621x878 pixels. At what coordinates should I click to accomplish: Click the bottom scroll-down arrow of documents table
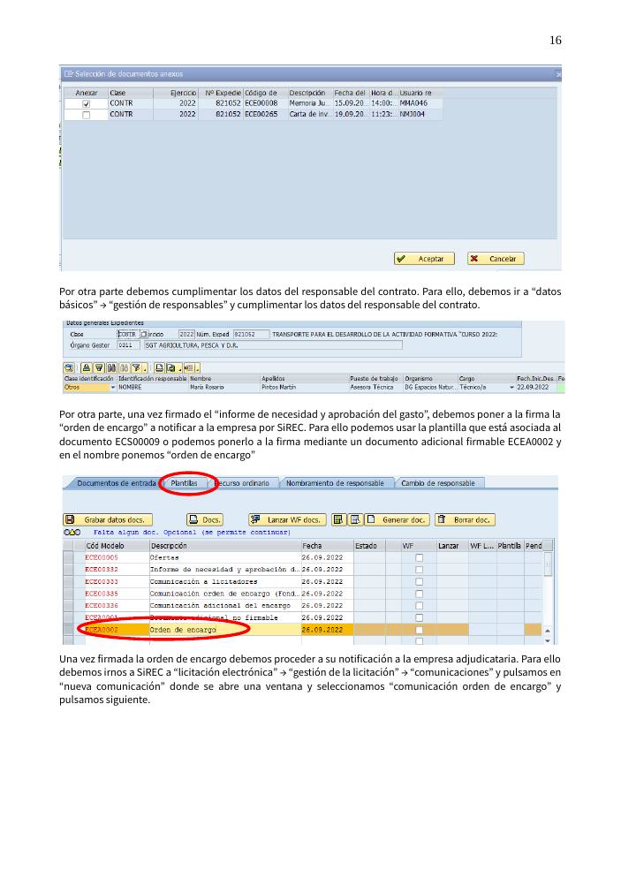[548, 640]
